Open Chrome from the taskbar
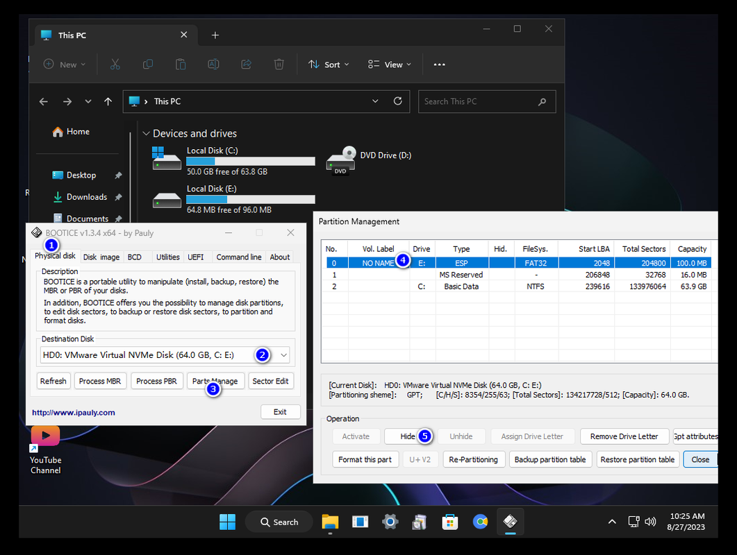The height and width of the screenshot is (555, 737). click(x=481, y=522)
